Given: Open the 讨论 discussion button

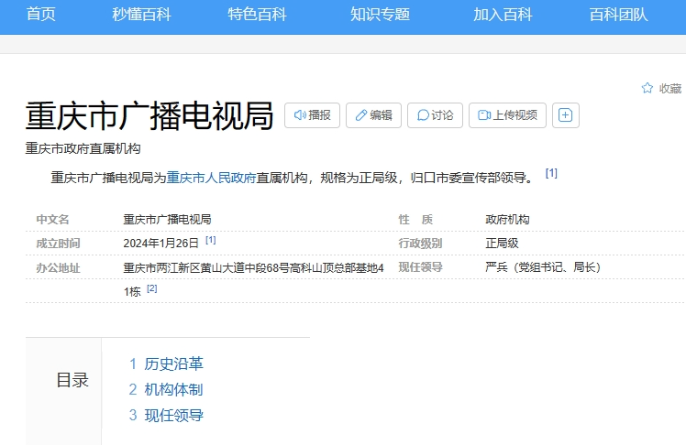Looking at the screenshot, I should 435,115.
